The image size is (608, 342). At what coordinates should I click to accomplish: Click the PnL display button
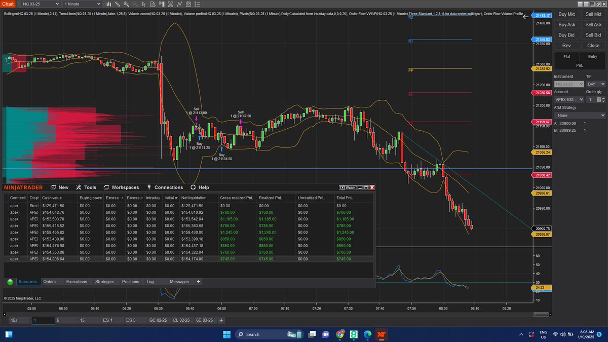click(x=580, y=65)
